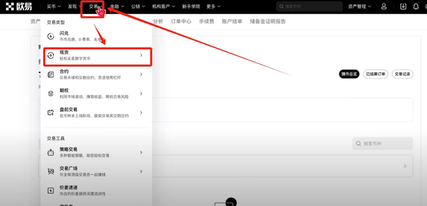The width and height of the screenshot is (427, 206).
Task: Click the download app icon
Action: pos(403,7)
